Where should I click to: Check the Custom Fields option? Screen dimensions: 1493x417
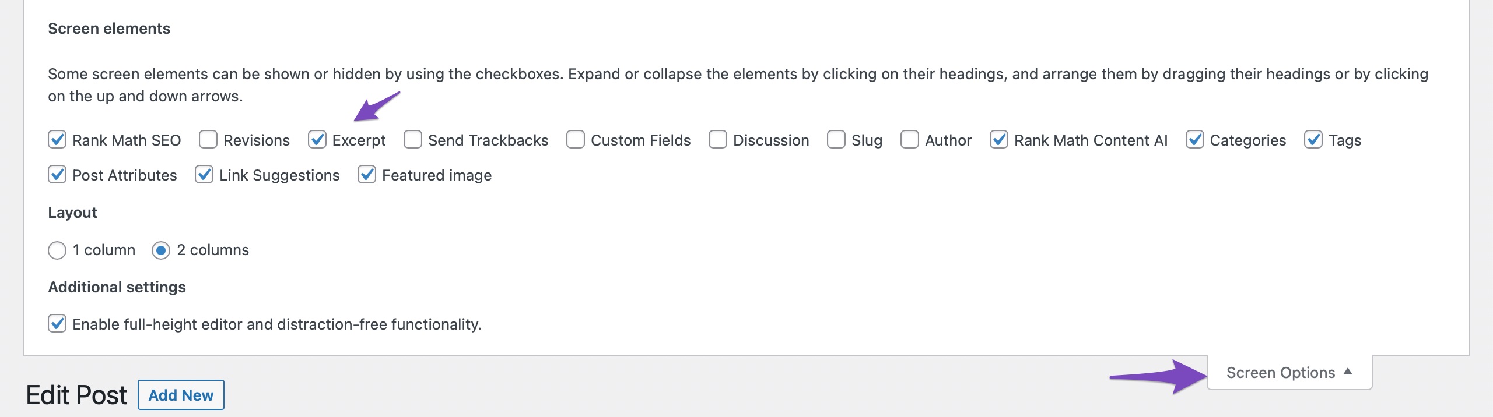point(575,140)
